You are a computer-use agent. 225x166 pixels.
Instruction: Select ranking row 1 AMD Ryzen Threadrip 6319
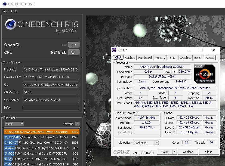tap(42, 132)
